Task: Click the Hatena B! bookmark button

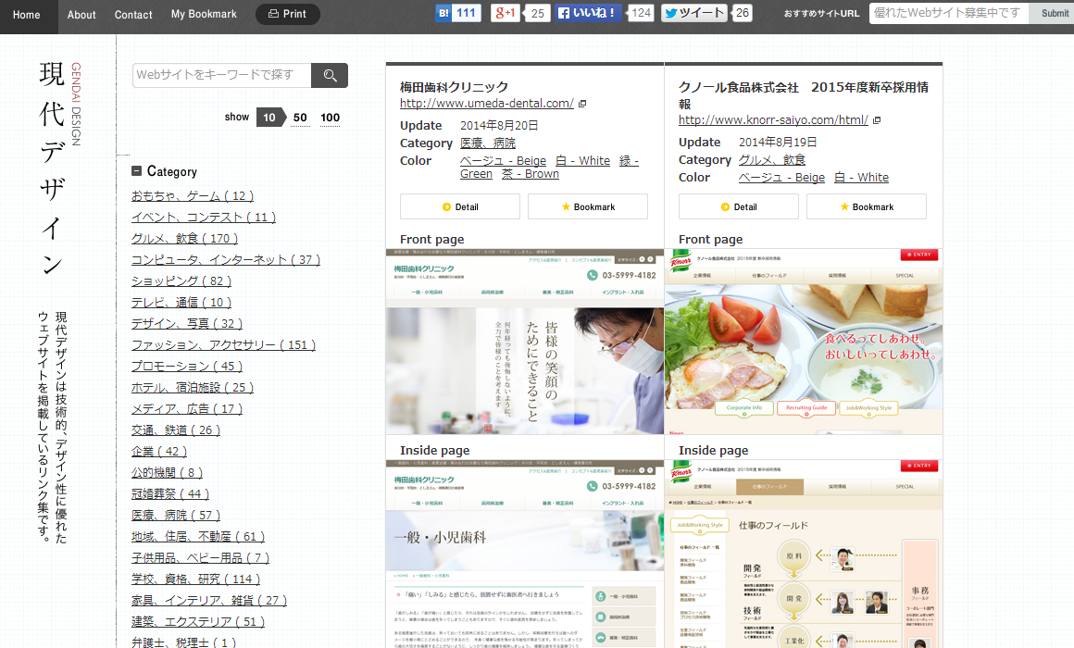Action: pos(443,13)
